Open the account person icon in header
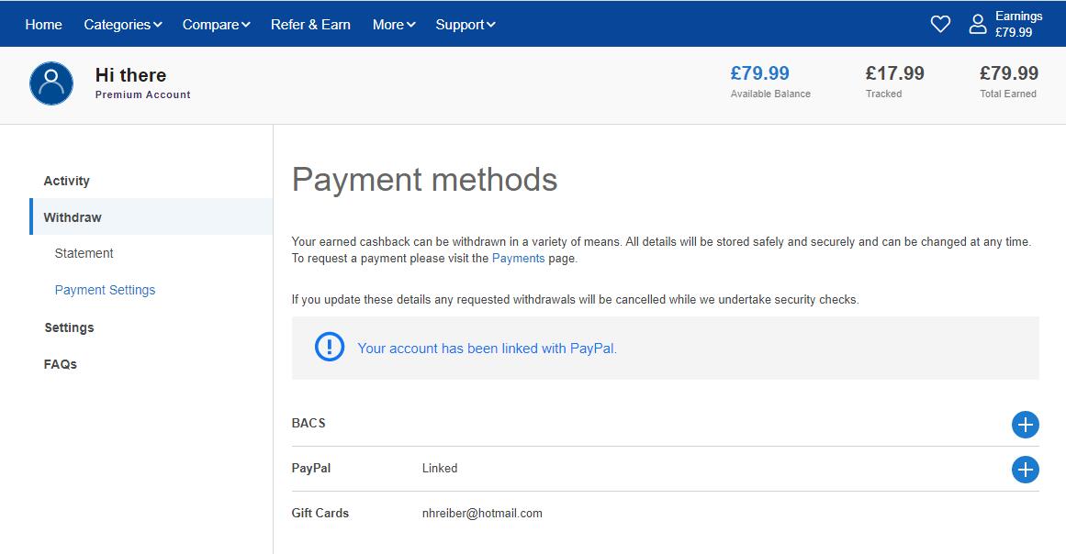This screenshot has height=554, width=1066. (x=978, y=25)
